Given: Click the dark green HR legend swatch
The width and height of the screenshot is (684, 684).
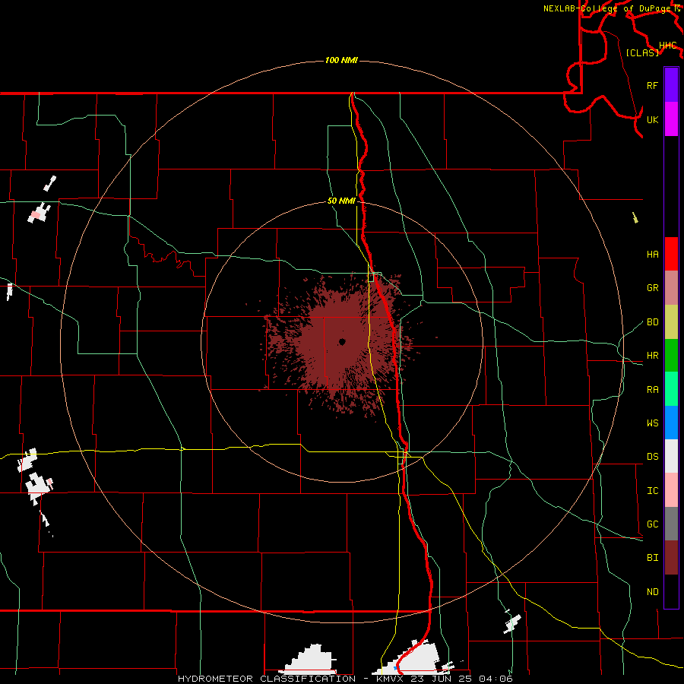Looking at the screenshot, I should [x=671, y=355].
